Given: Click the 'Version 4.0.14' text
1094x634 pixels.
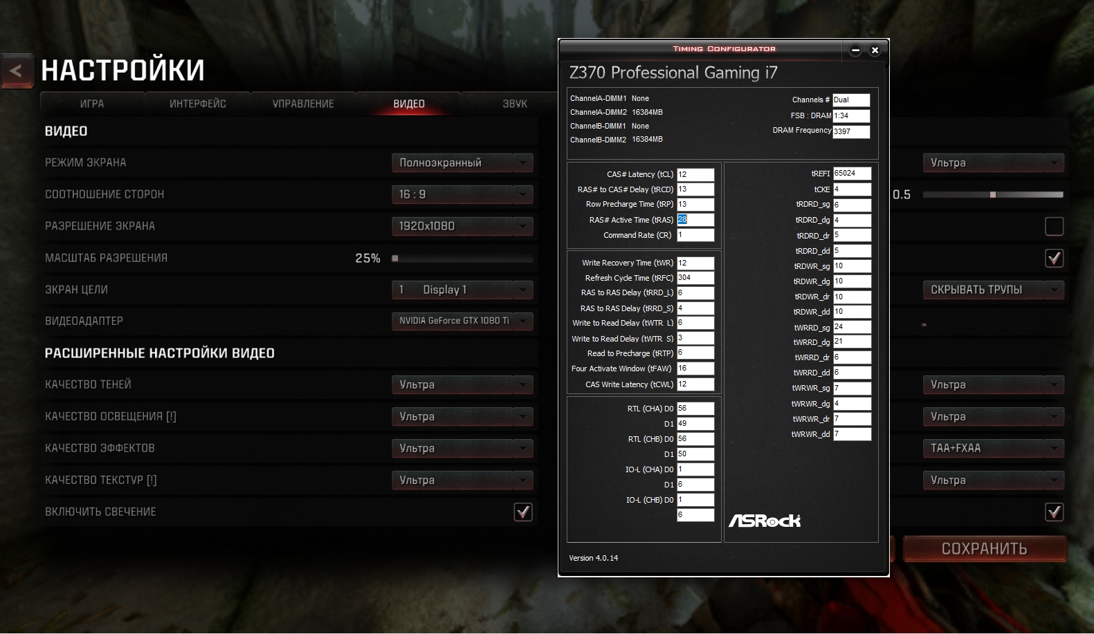Looking at the screenshot, I should point(593,558).
